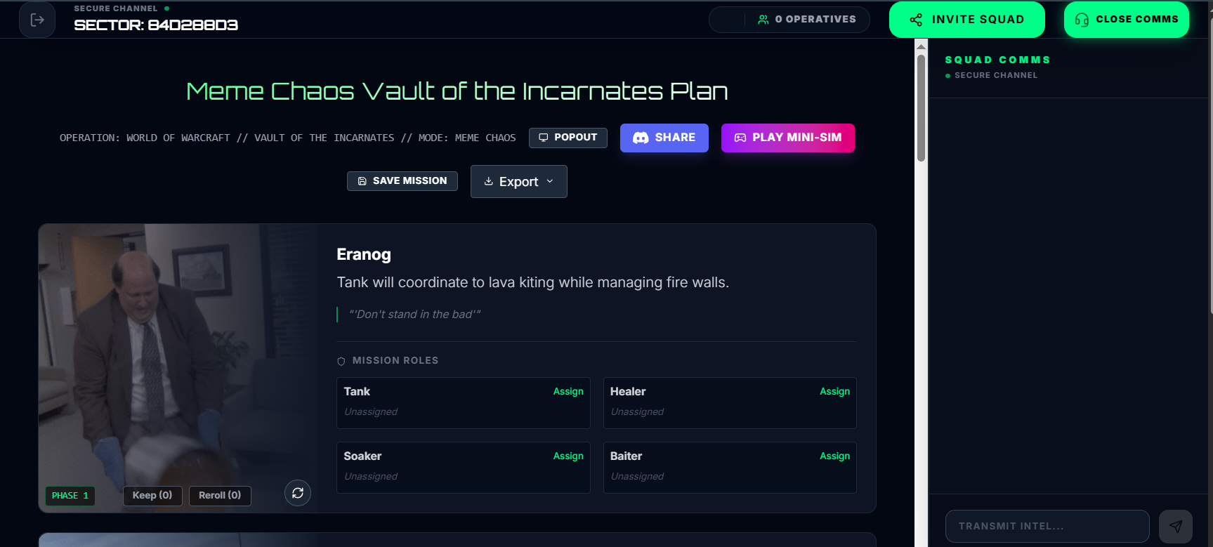Send the message with the paper plane icon

tap(1176, 526)
